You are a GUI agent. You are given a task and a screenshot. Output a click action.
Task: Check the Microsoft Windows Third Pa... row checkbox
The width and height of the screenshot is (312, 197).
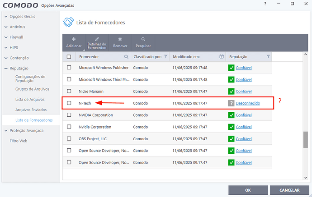(69, 79)
